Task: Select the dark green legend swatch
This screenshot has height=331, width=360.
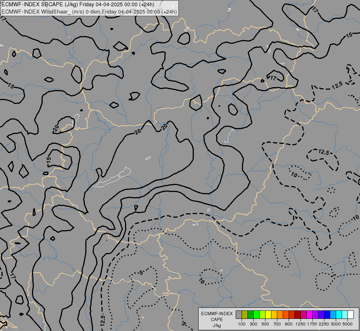Action: (251, 314)
